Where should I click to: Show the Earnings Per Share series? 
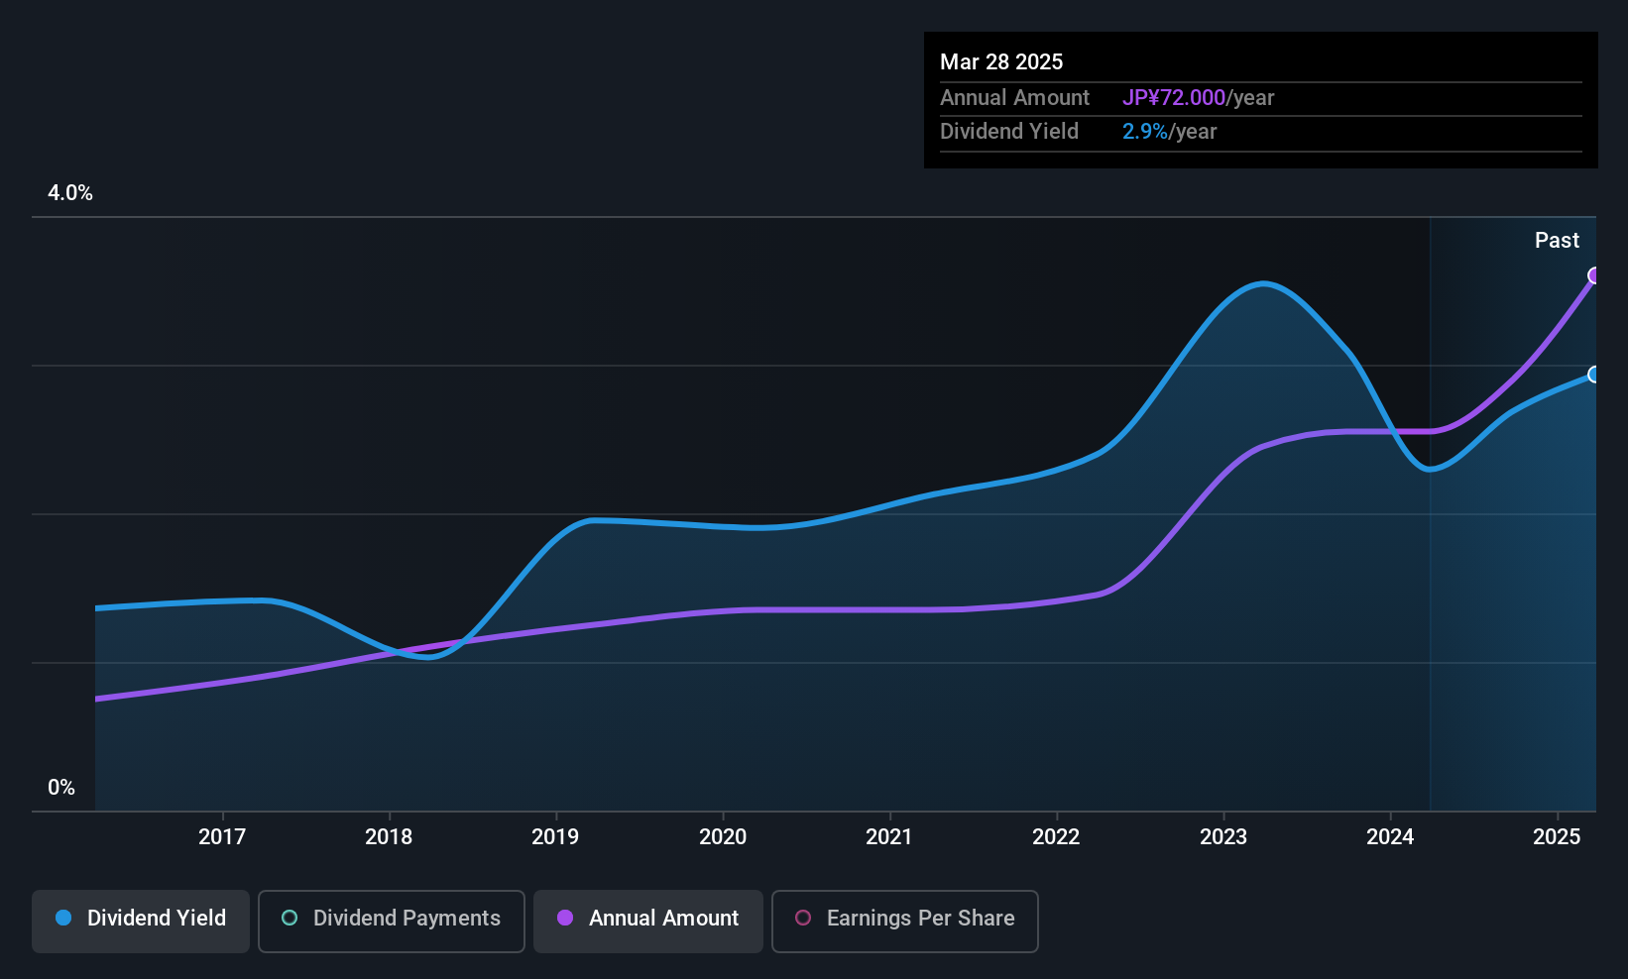tap(904, 922)
